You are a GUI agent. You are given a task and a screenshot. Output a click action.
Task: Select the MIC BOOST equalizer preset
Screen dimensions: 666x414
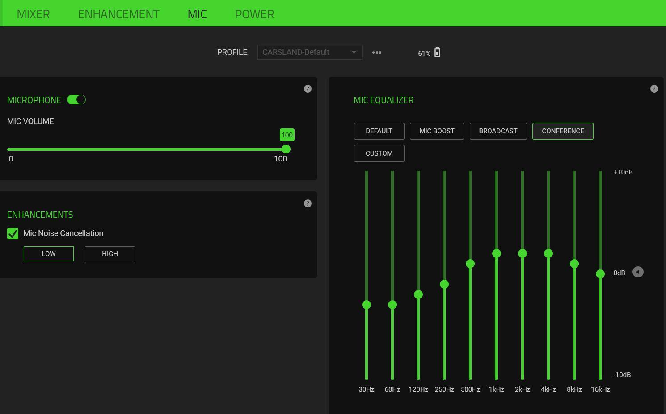[x=437, y=131]
